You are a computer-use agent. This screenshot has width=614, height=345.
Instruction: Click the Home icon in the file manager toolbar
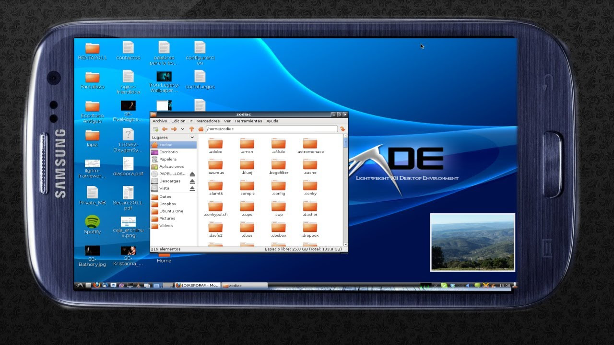(201, 128)
